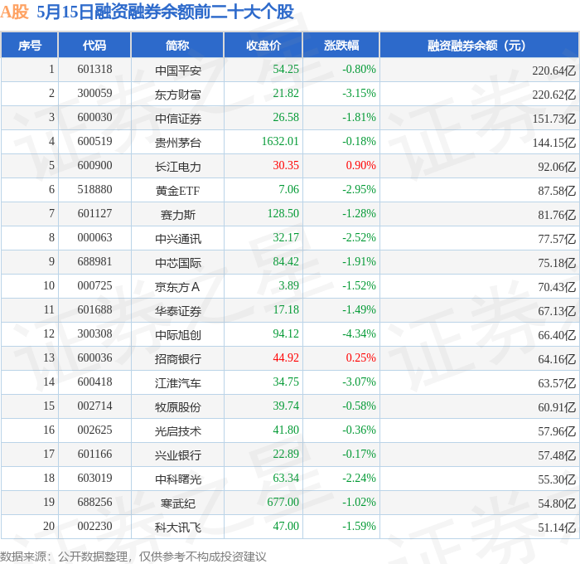The image size is (580, 564).
Task: Click the change value -0.17%
Action: tap(359, 455)
